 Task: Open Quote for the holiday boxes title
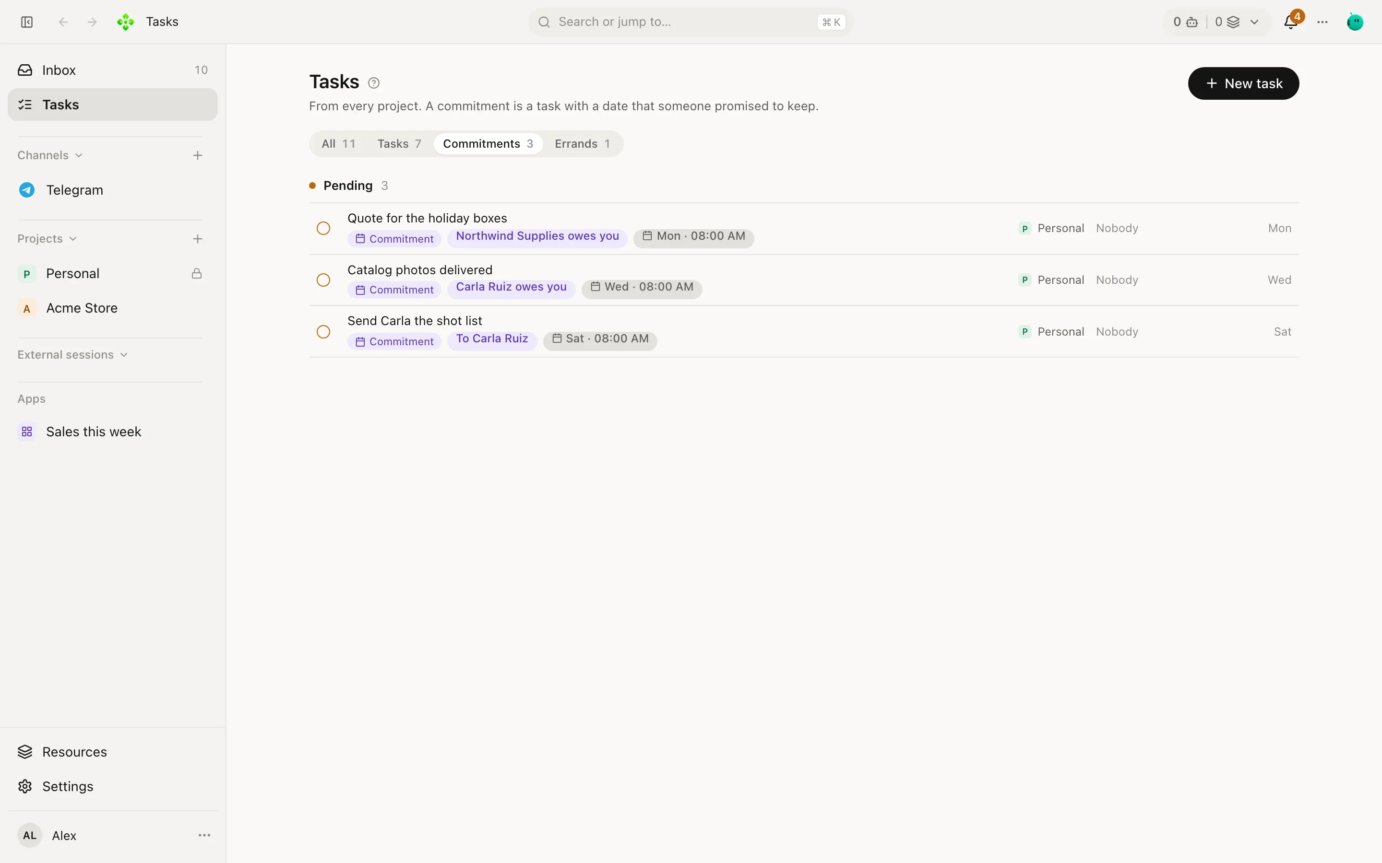tap(427, 218)
